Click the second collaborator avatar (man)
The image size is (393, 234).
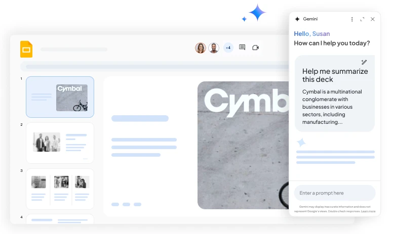pyautogui.click(x=214, y=48)
